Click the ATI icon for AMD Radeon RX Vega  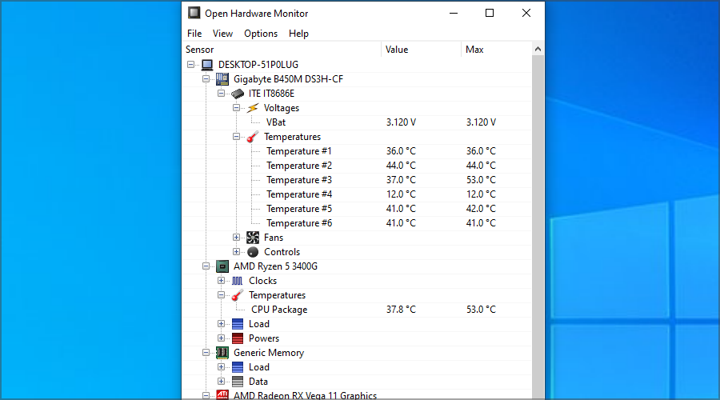(222, 395)
